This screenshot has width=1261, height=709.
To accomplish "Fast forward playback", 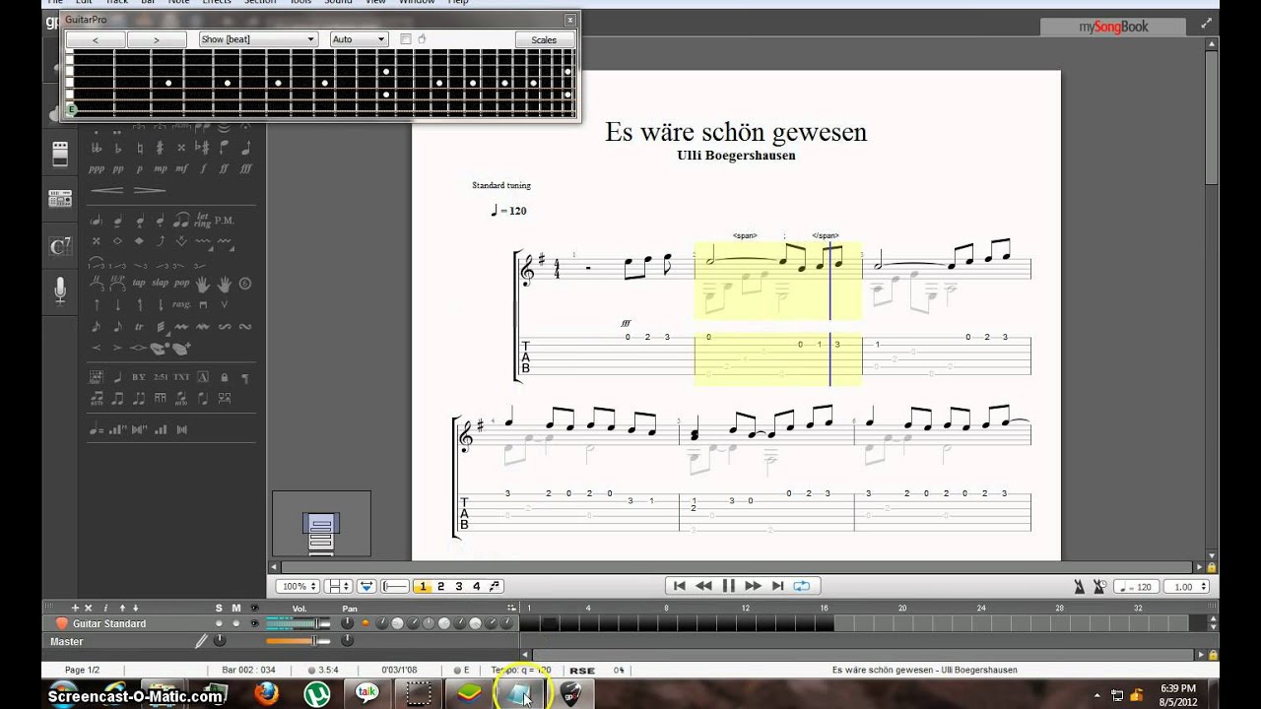I will [754, 586].
